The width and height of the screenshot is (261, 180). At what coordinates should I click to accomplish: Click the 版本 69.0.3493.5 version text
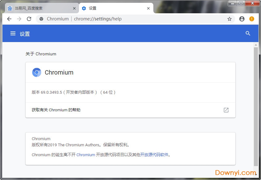pos(73,92)
